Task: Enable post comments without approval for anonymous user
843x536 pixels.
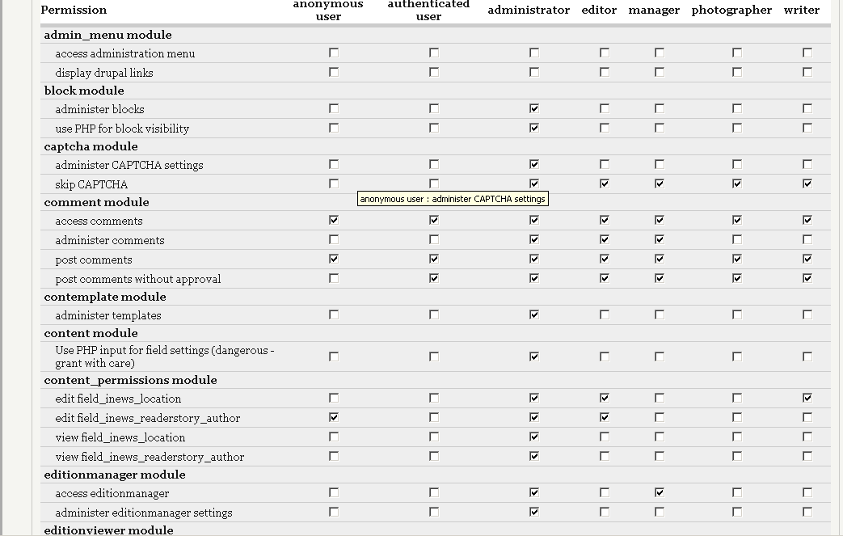Action: (x=334, y=278)
